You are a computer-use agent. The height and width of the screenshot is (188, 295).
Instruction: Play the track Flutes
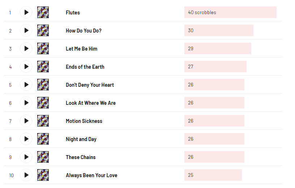(26, 12)
